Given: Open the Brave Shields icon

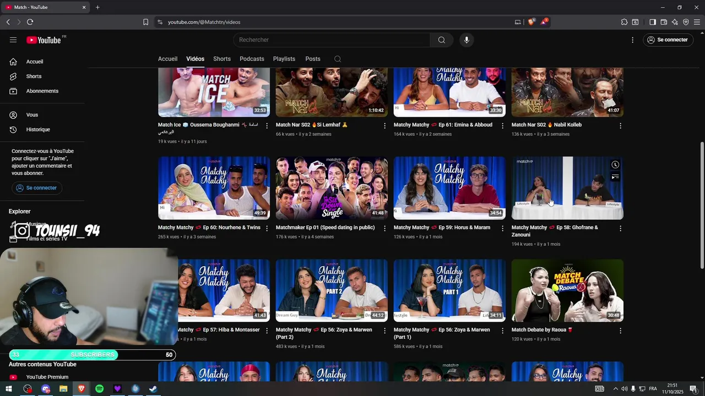Looking at the screenshot, I should pos(531,22).
